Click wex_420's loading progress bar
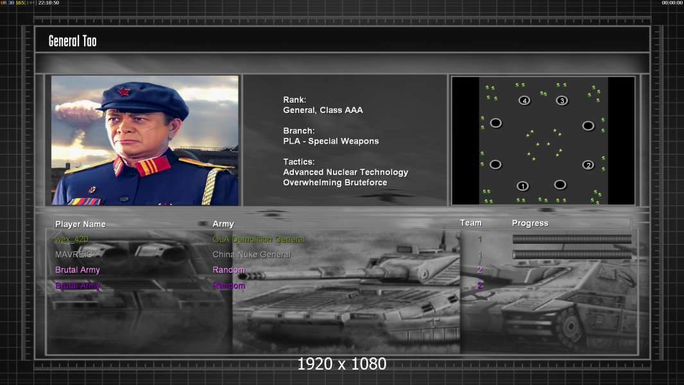The width and height of the screenshot is (684, 385). click(572, 239)
